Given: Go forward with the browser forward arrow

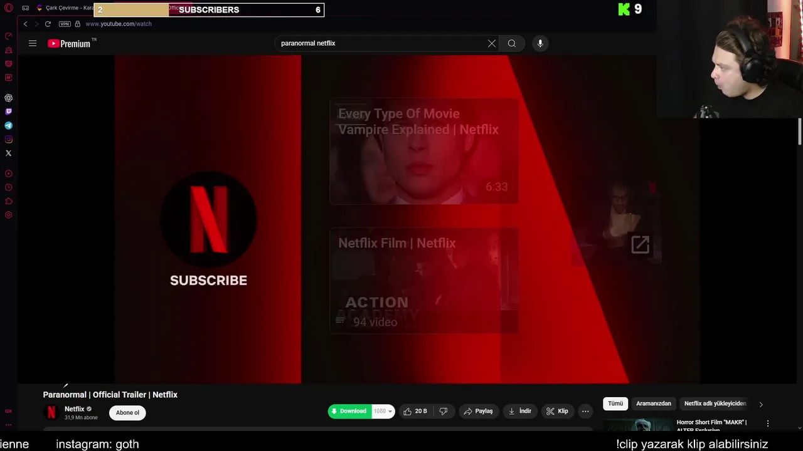Looking at the screenshot, I should (x=36, y=24).
